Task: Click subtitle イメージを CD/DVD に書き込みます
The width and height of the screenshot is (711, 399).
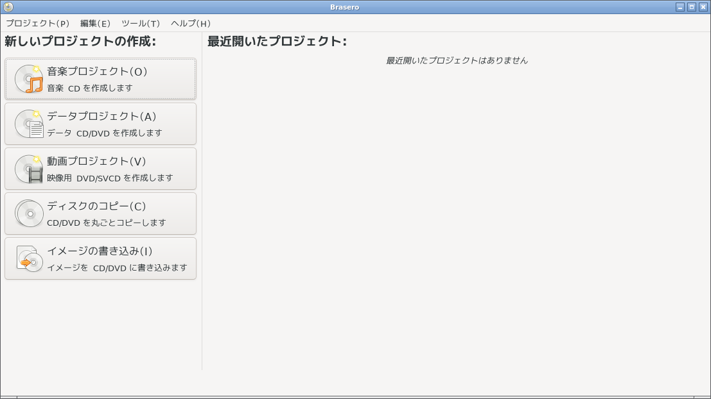Action: tap(118, 267)
